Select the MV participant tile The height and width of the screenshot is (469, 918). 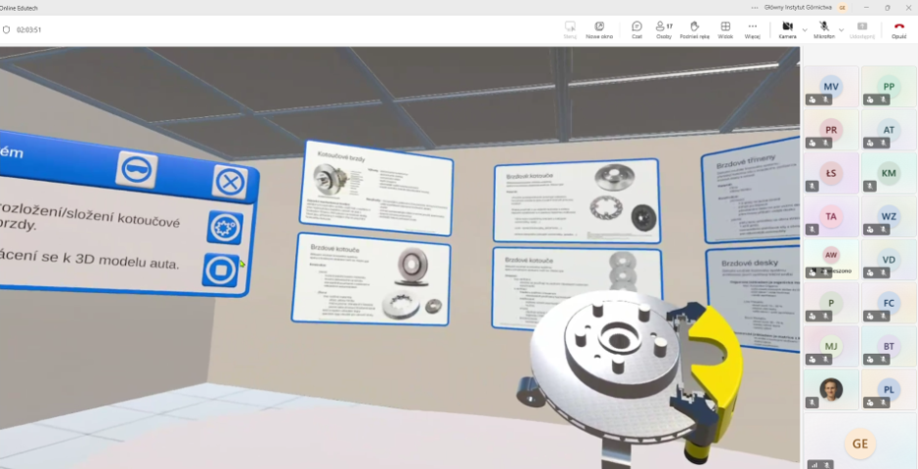830,87
